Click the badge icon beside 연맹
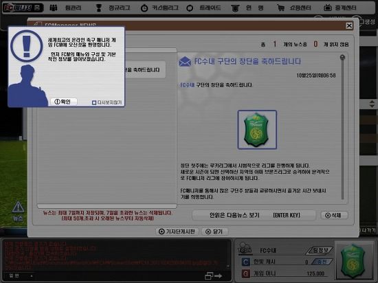This screenshot has width=378, height=283. tap(235, 8)
